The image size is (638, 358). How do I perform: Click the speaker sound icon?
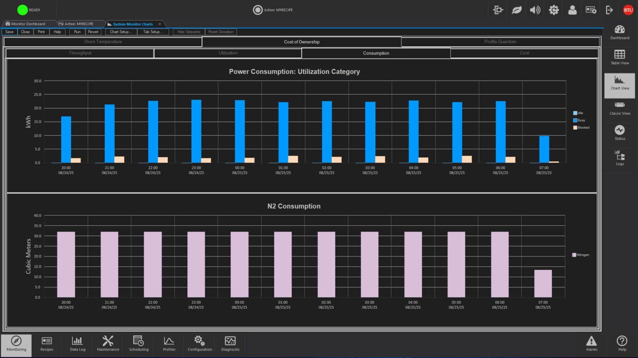[x=535, y=10]
